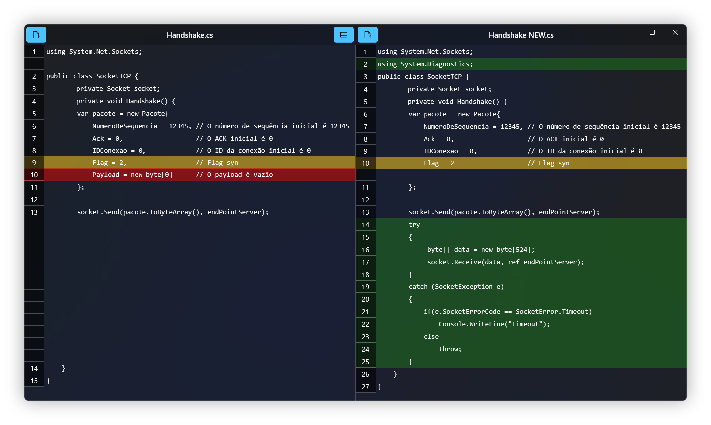Select the Handshake.cs title label

click(190, 35)
